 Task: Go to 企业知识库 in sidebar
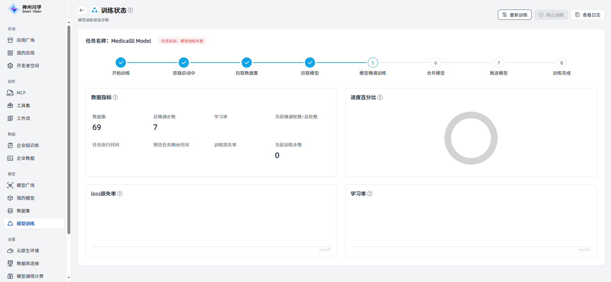(28, 145)
